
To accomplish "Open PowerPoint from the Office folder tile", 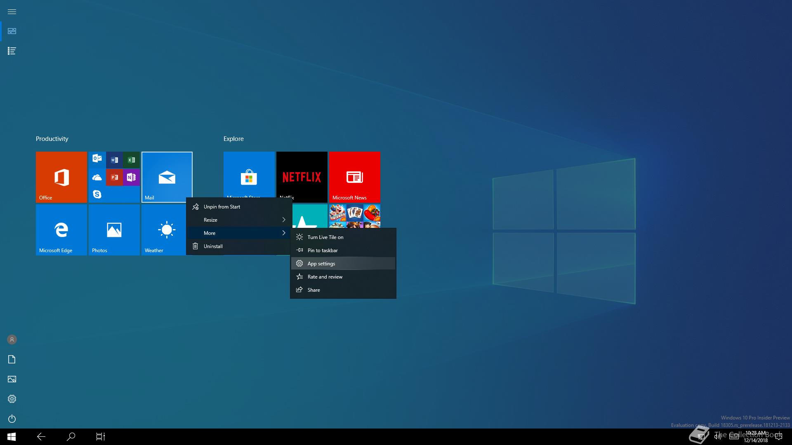I will click(114, 178).
